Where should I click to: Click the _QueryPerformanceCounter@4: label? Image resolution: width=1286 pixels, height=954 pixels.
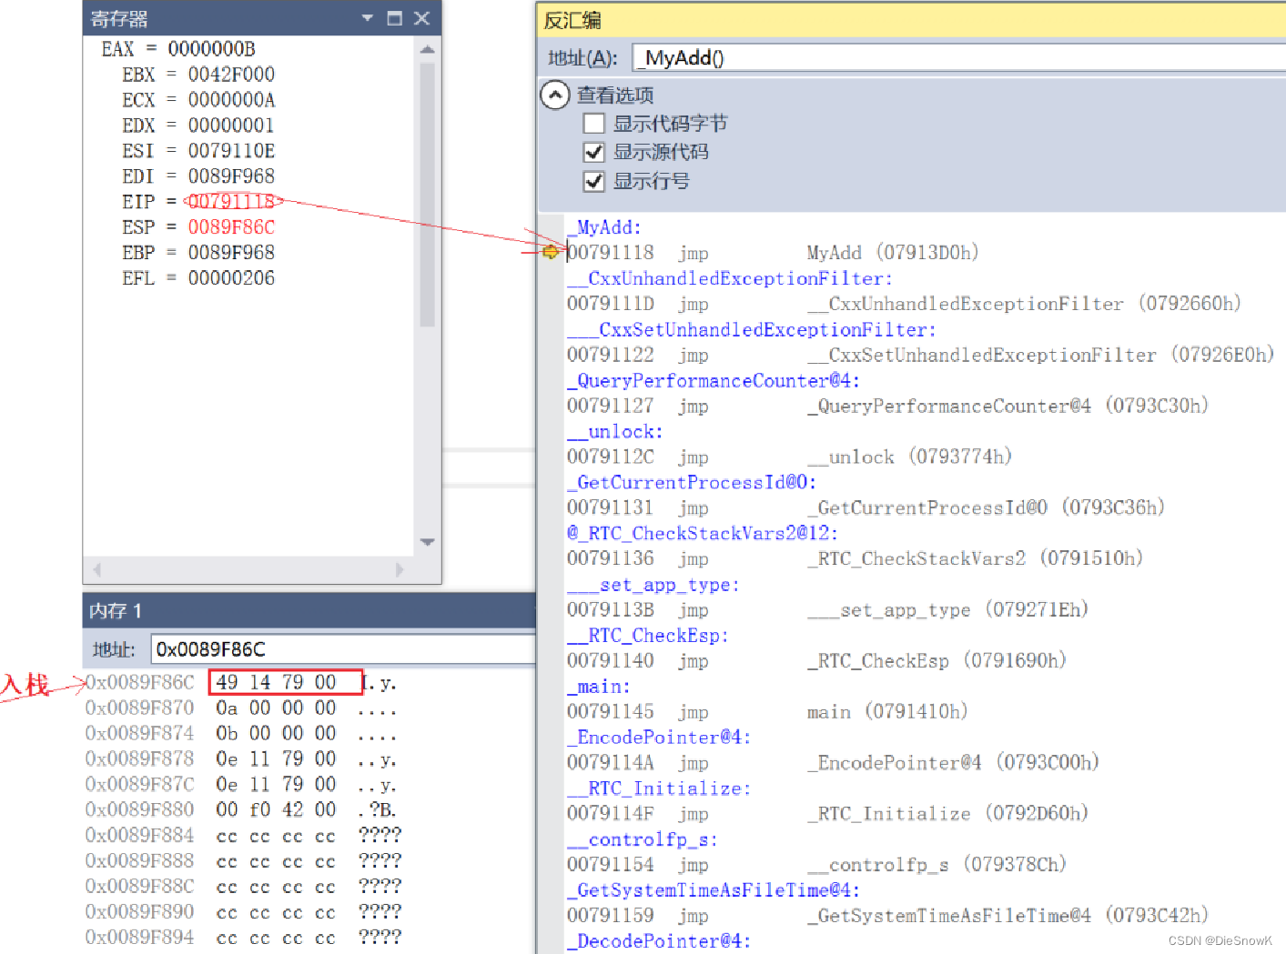pos(714,380)
